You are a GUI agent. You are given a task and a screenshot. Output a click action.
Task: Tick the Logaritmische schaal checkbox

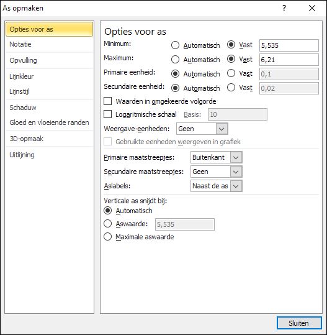107,114
